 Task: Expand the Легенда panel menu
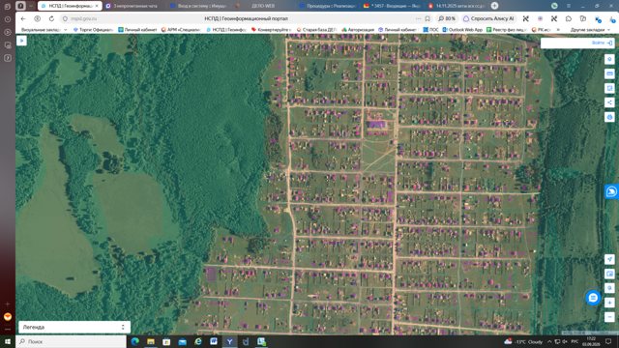coord(123,327)
